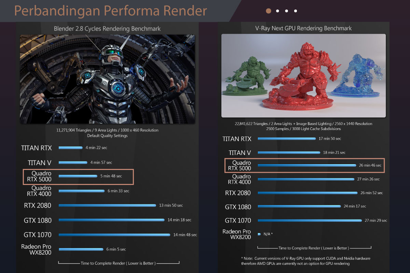Click the '14 min 18 sec' value
This screenshot has height=273, width=410.
(179, 220)
